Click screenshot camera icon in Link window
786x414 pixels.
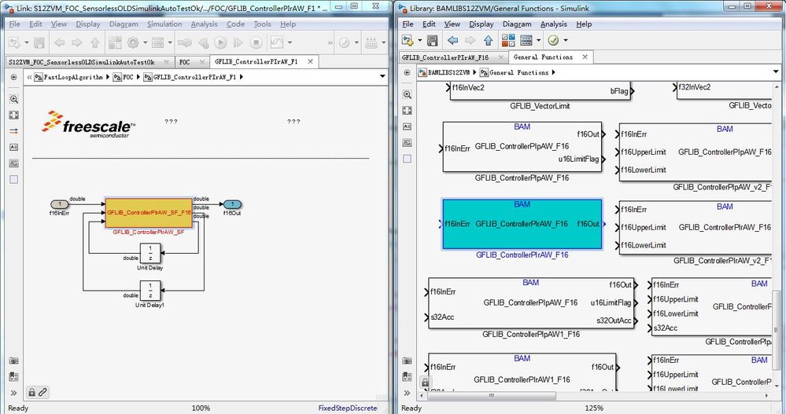(x=13, y=361)
